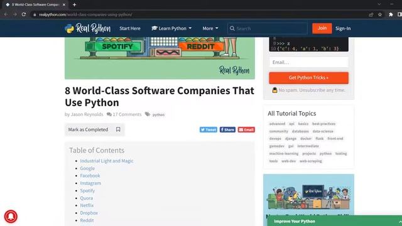Click the Email input field
The image size is (402, 226).
pyautogui.click(x=308, y=62)
